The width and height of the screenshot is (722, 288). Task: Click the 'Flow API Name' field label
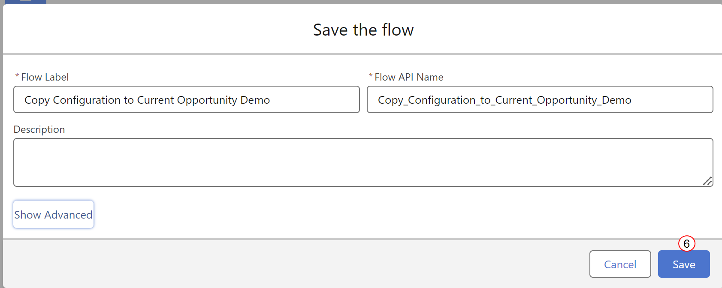pos(409,77)
